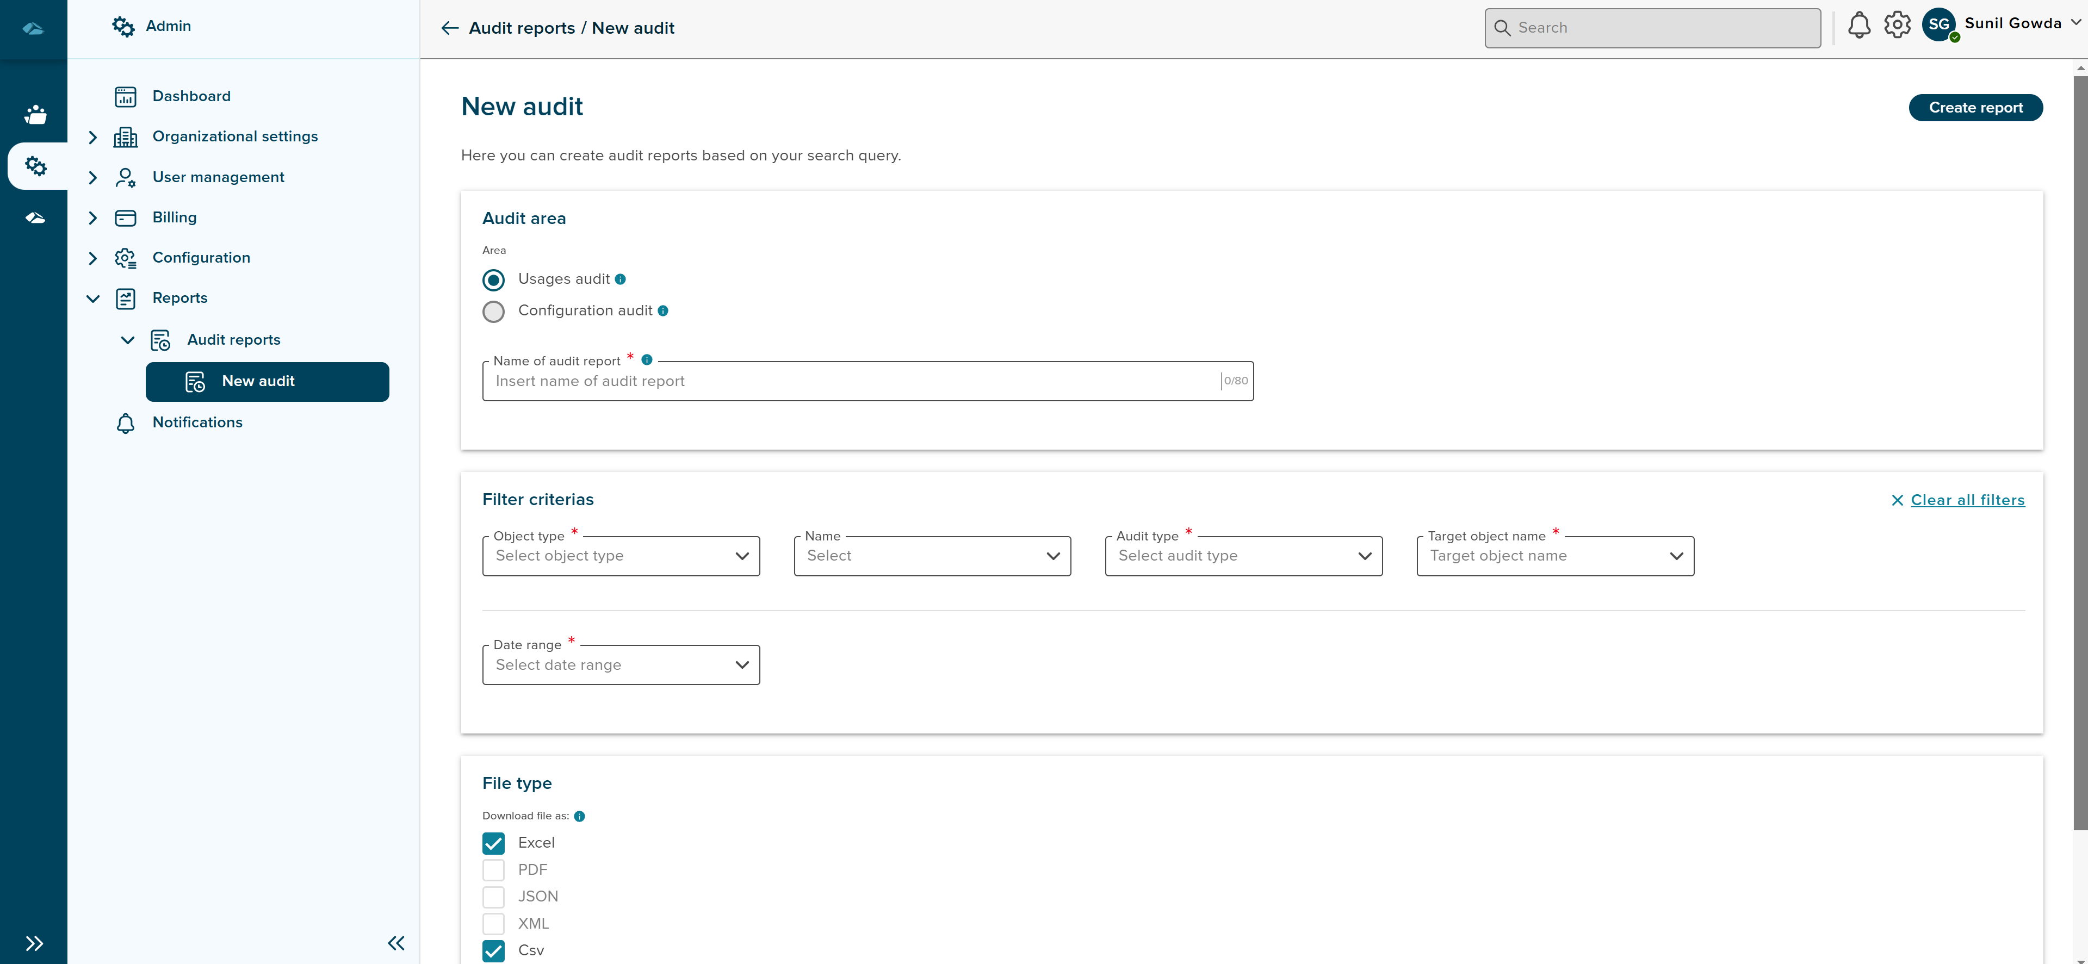This screenshot has width=2088, height=964.
Task: Click the Configuration audit info icon
Action: click(x=663, y=311)
